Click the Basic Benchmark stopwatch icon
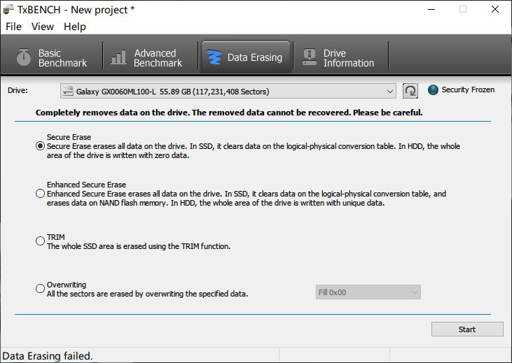The height and width of the screenshot is (363, 512). 24,57
